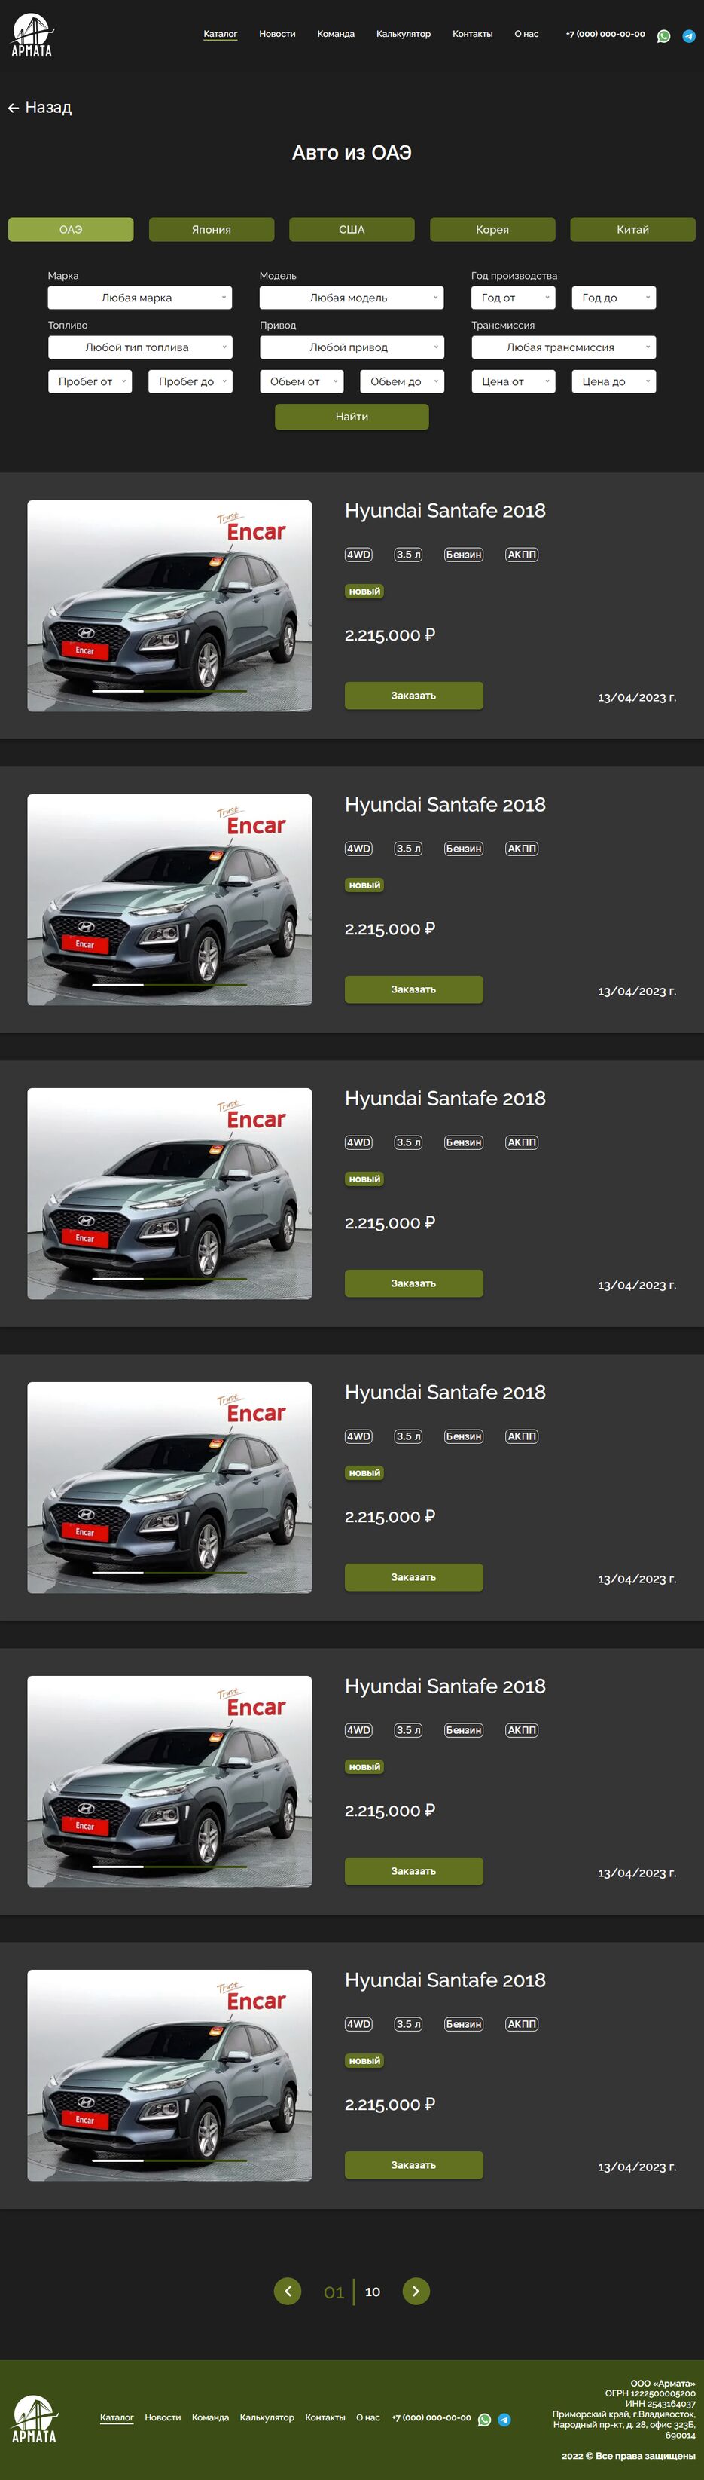Open Калькулятор in the top navigation
Viewport: 704px width, 2480px height.
point(403,34)
